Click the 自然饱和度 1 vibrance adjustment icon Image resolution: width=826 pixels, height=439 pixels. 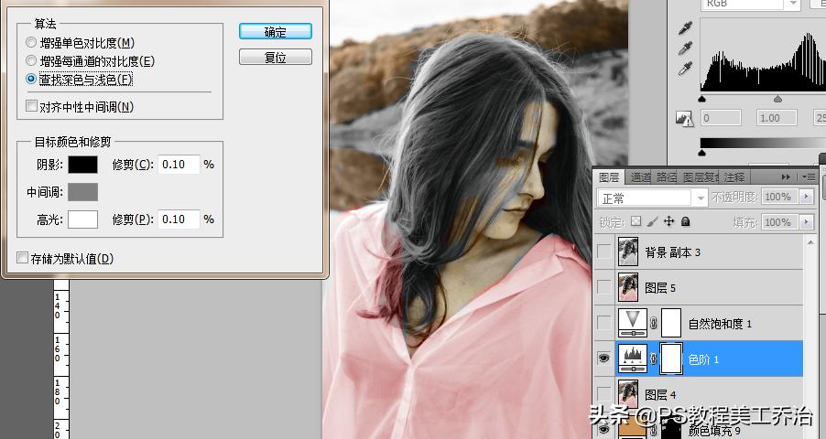[x=632, y=323]
